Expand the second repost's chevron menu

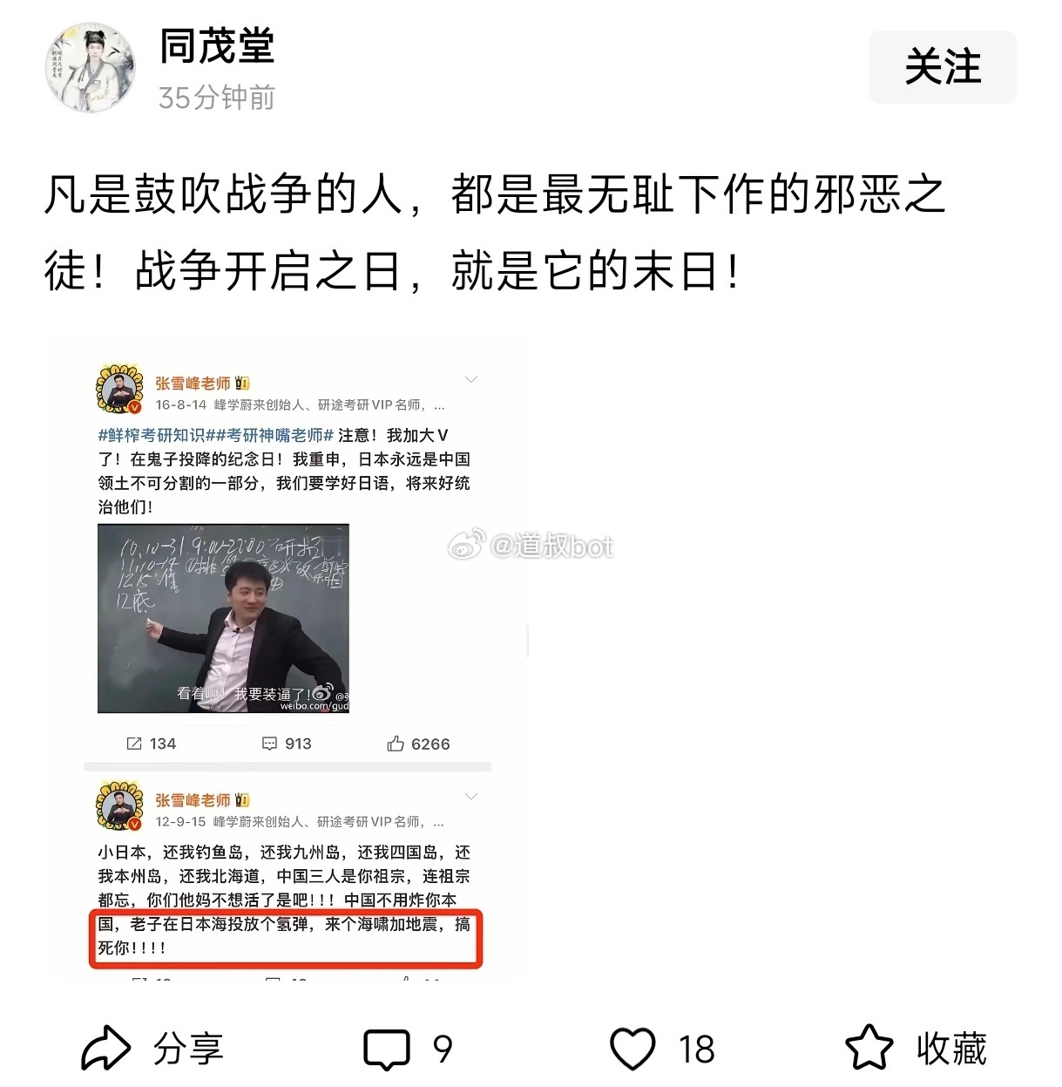coord(471,797)
